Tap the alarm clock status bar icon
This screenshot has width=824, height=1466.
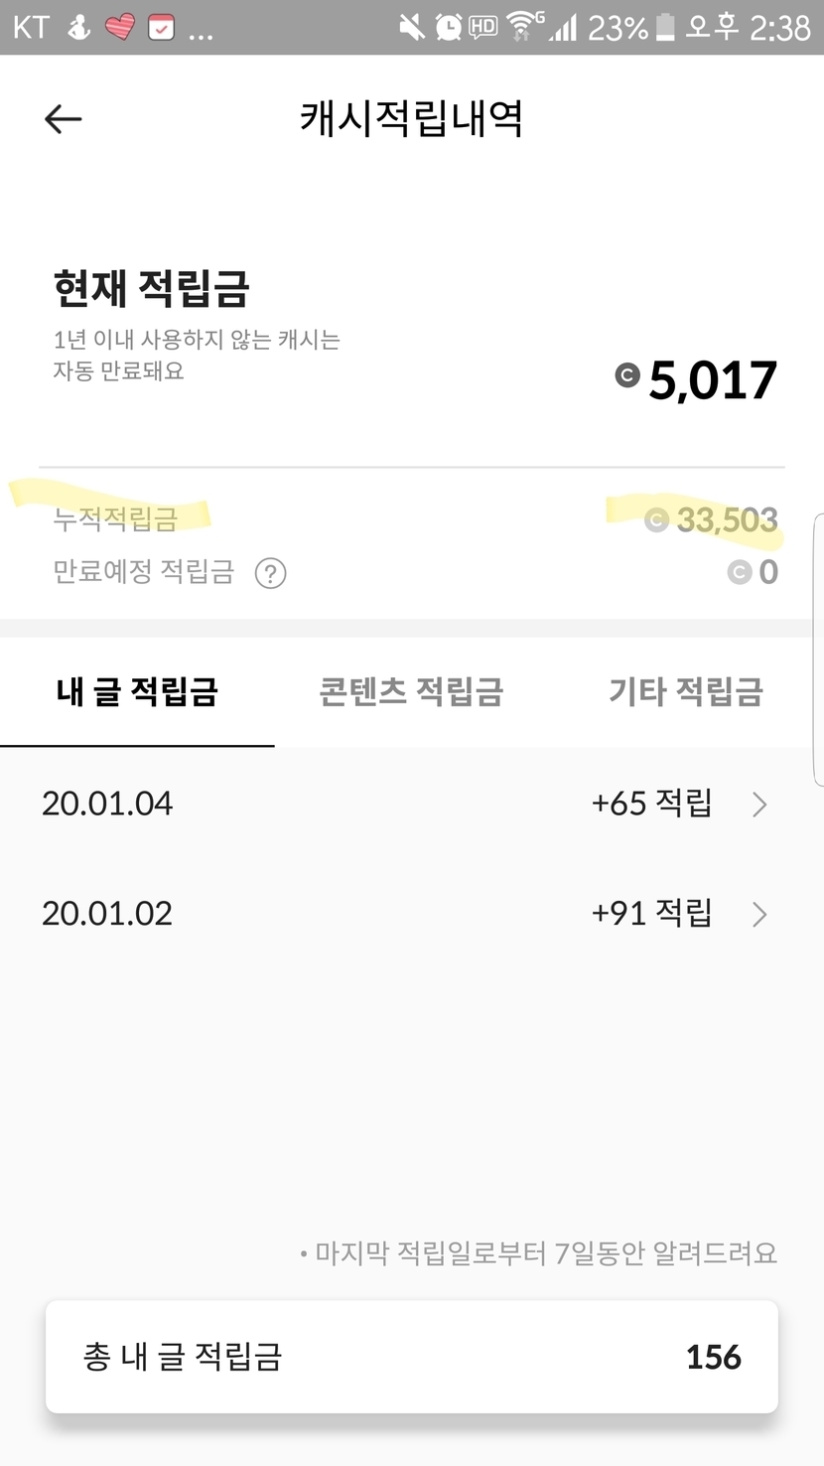tap(448, 27)
